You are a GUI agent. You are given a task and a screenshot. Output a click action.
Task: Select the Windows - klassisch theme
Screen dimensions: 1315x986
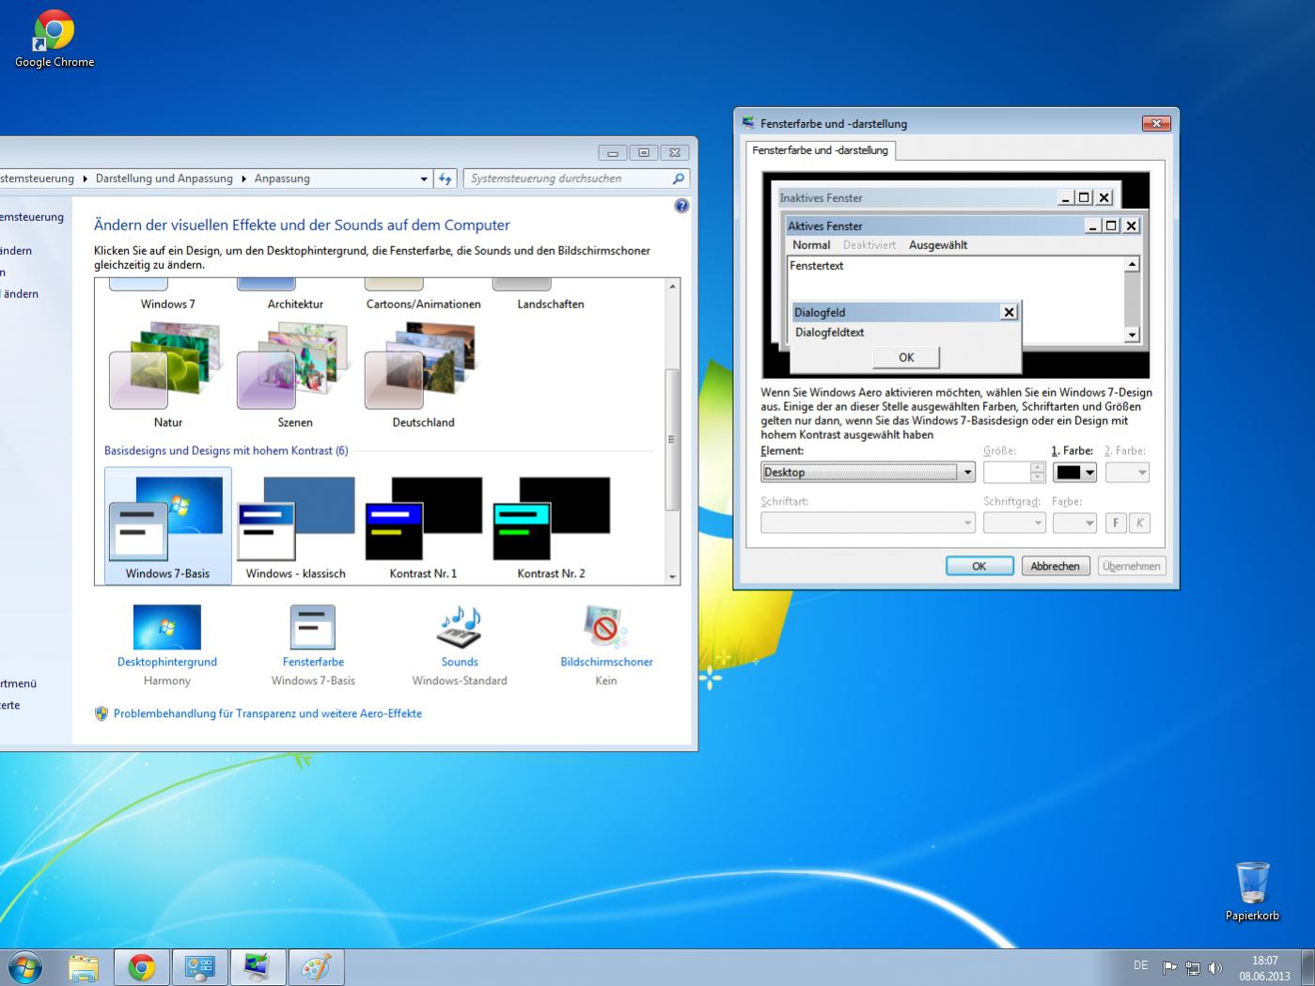[295, 526]
